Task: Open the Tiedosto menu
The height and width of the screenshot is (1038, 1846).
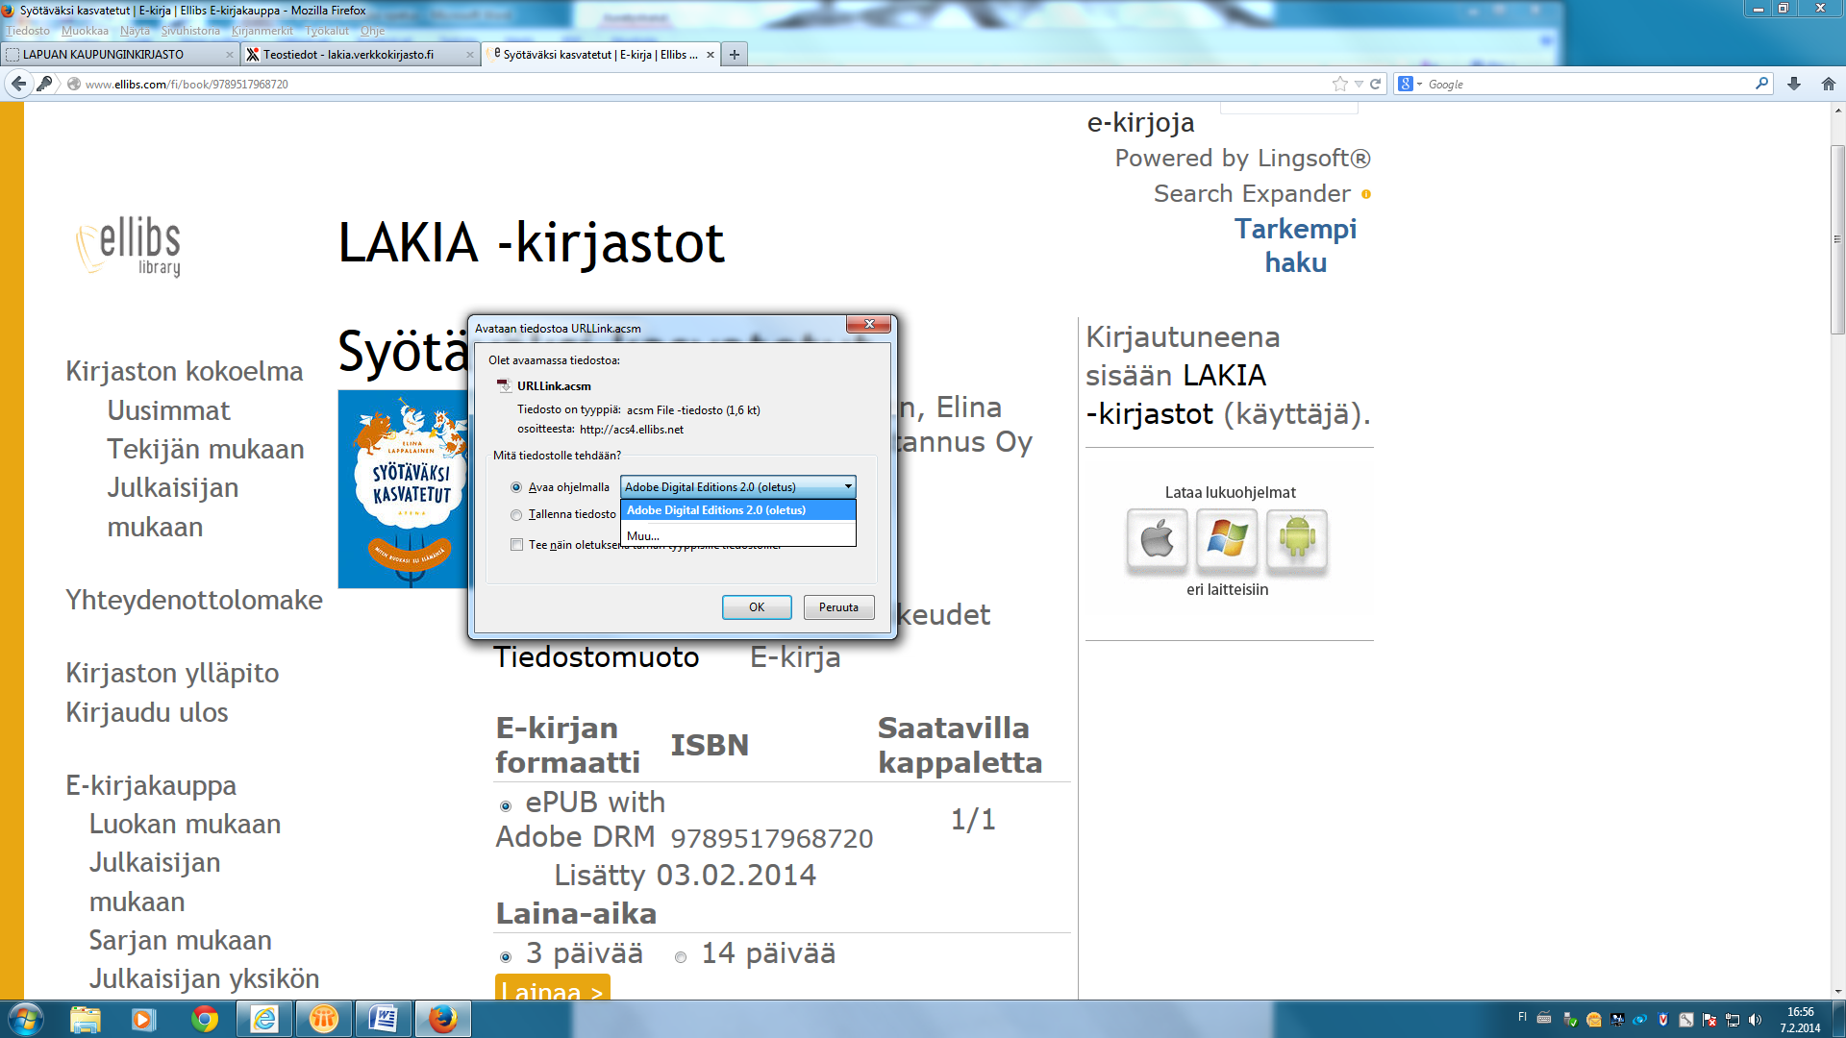Action: point(28,31)
